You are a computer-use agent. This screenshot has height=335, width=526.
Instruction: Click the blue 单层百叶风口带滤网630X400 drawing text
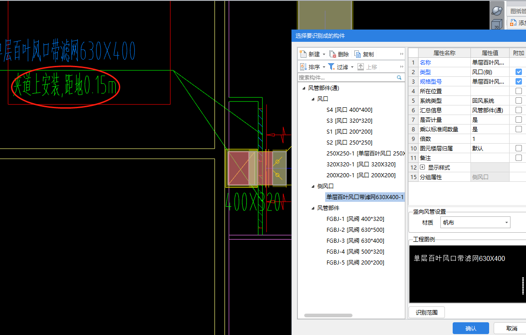68,51
